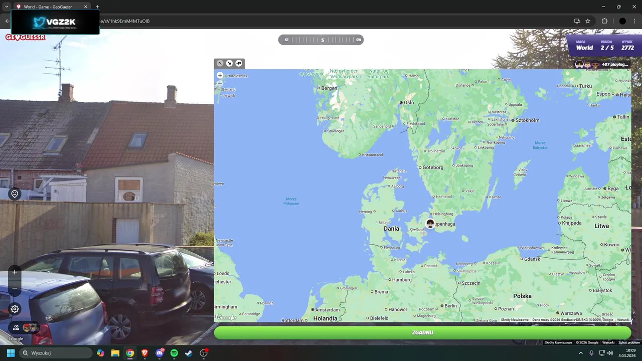Image resolution: width=642 pixels, height=361 pixels.
Task: Click the green ZGADNIJ guess button
Action: click(x=422, y=332)
